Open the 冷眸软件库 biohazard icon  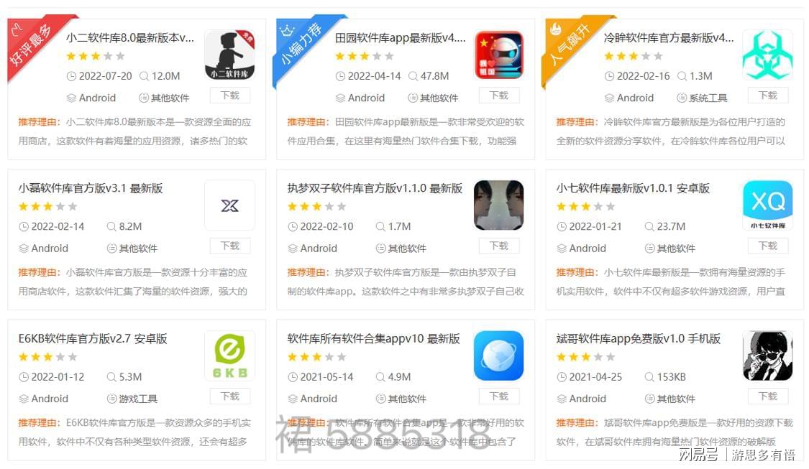point(768,55)
